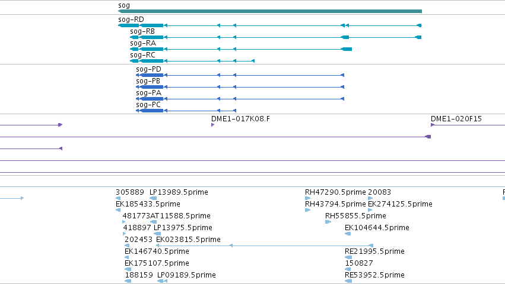The width and height of the screenshot is (505, 284).
Task: Select EST EK104644.5prime
Action: pos(377,228)
